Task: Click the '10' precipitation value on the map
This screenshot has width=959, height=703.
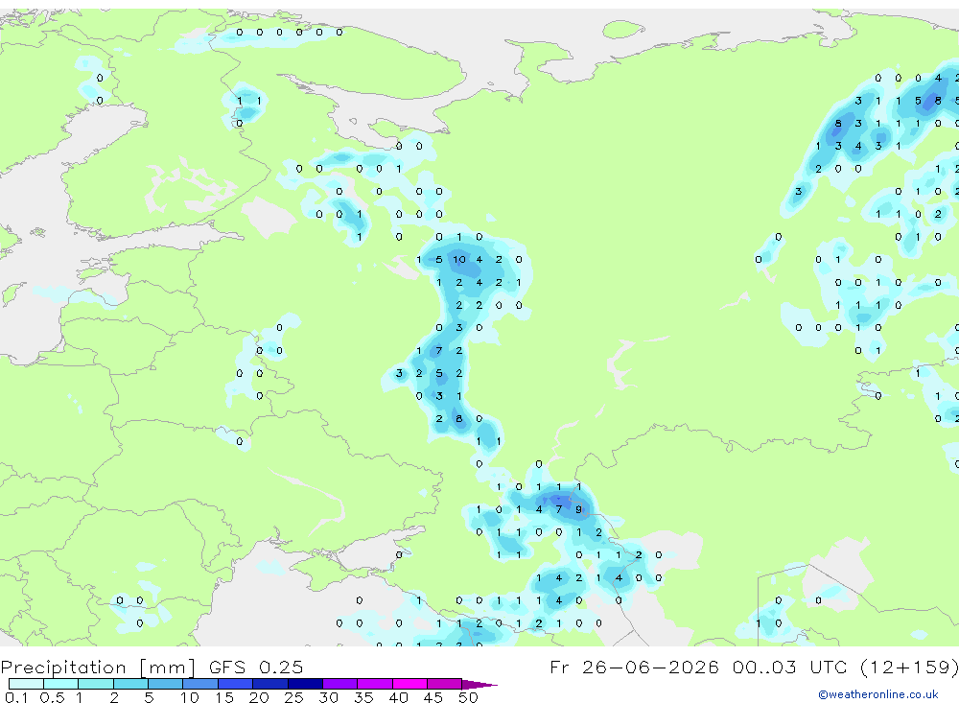Action: point(458,259)
